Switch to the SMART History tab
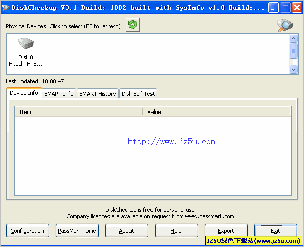Viewport: 304px width, 247px height. click(x=98, y=94)
